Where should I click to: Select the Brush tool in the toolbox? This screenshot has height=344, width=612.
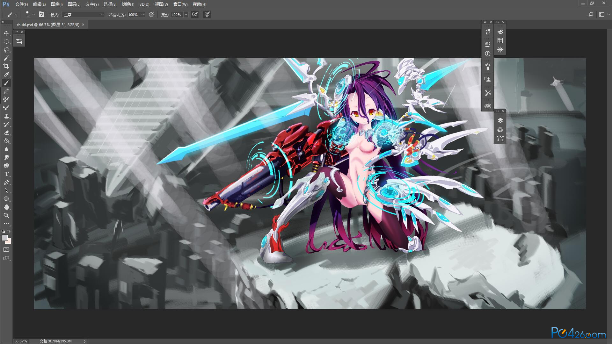click(6, 83)
